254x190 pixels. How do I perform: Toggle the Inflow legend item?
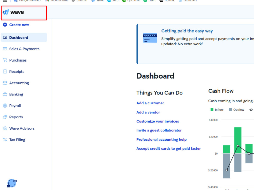(x=217, y=110)
